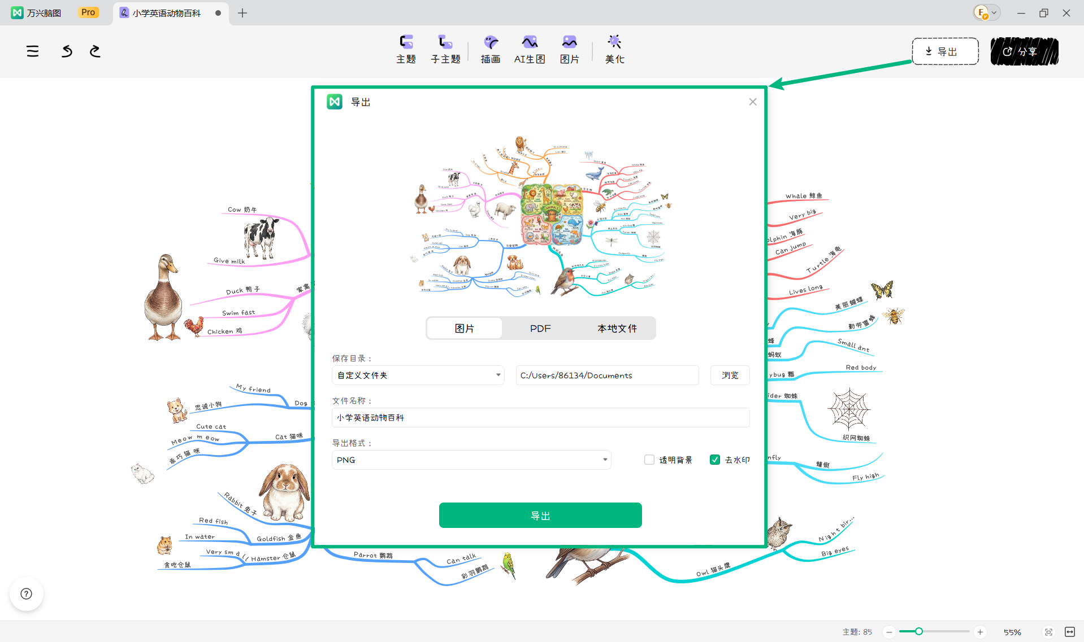Switch to the PDF export tab
1084x642 pixels.
coord(540,328)
